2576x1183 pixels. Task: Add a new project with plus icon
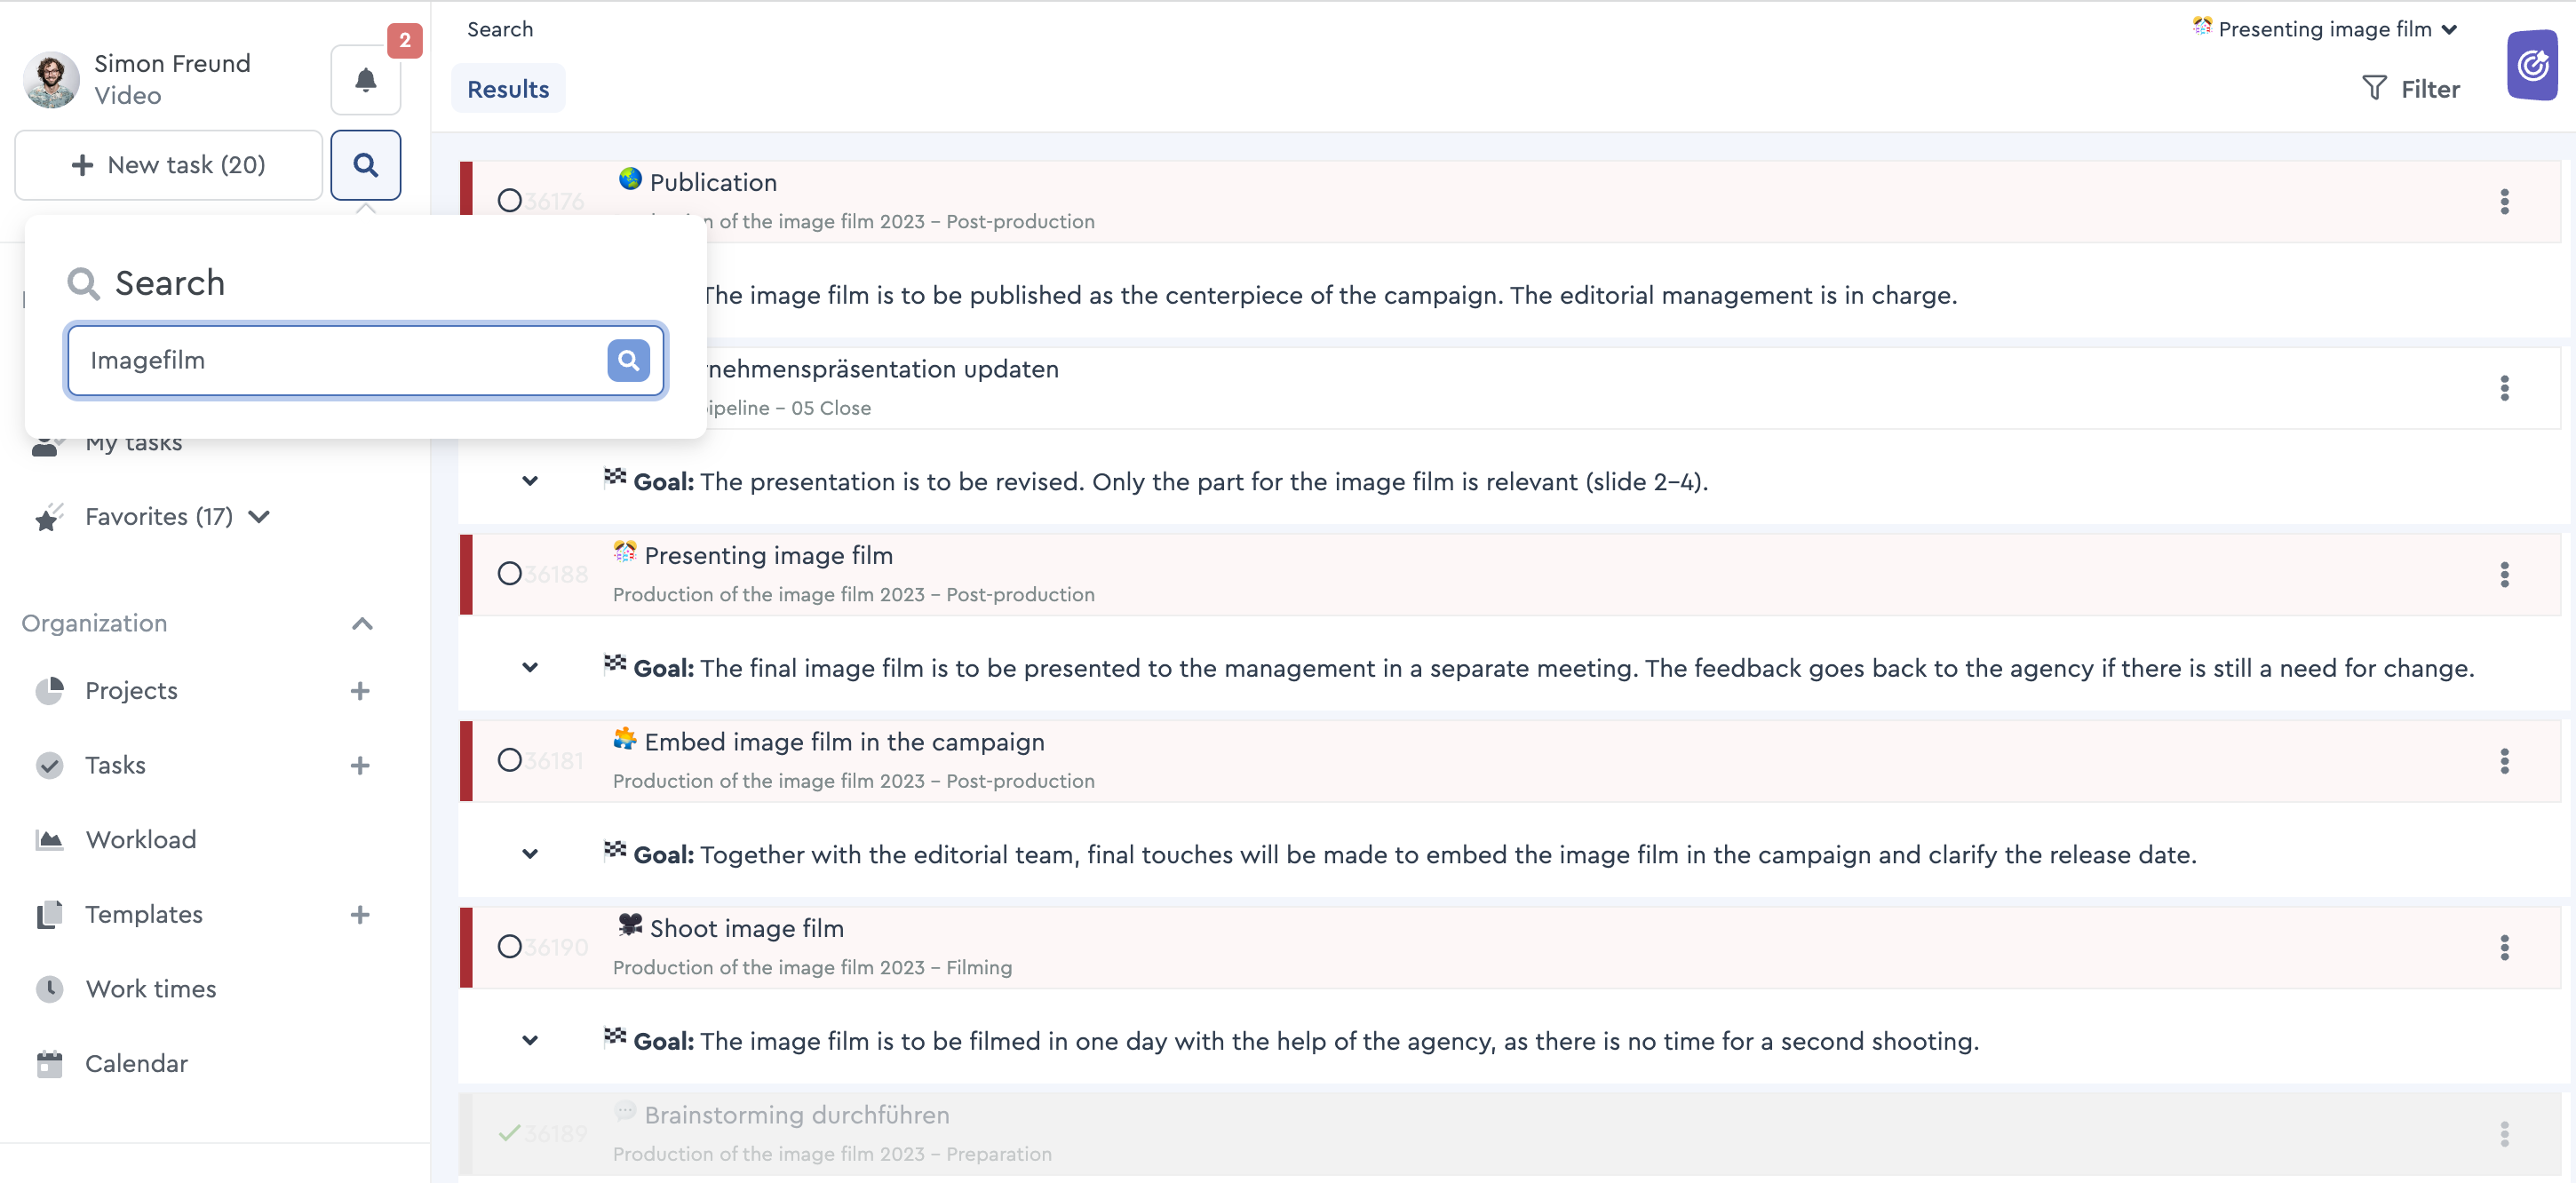click(x=360, y=691)
